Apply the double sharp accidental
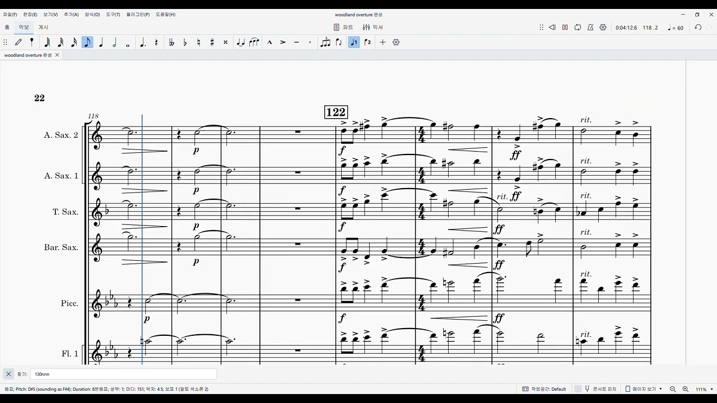The height and width of the screenshot is (403, 717). (226, 42)
